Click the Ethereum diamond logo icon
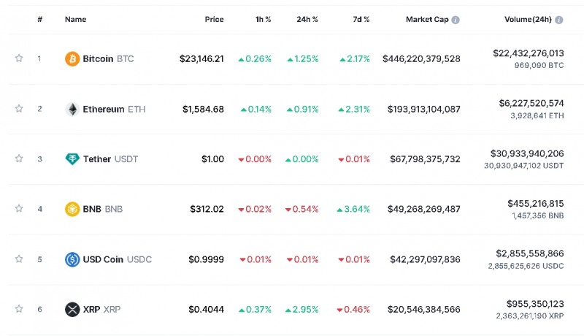The width and height of the screenshot is (584, 336). pyautogui.click(x=72, y=109)
